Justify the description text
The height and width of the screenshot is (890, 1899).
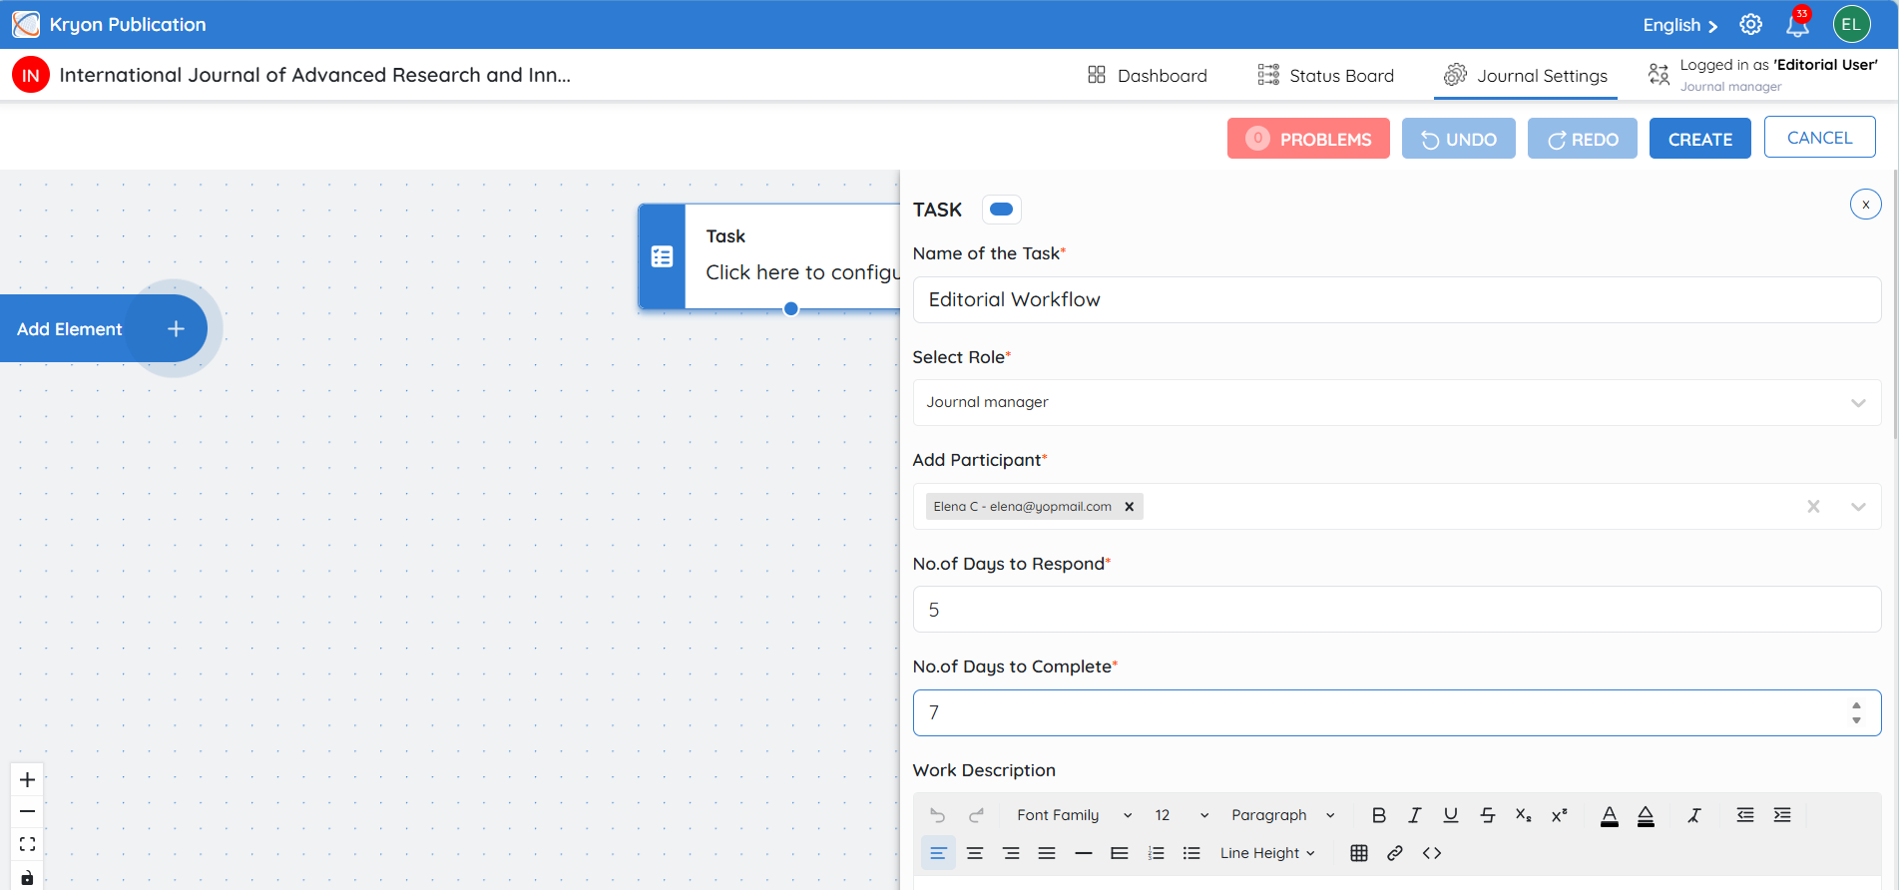(1047, 853)
